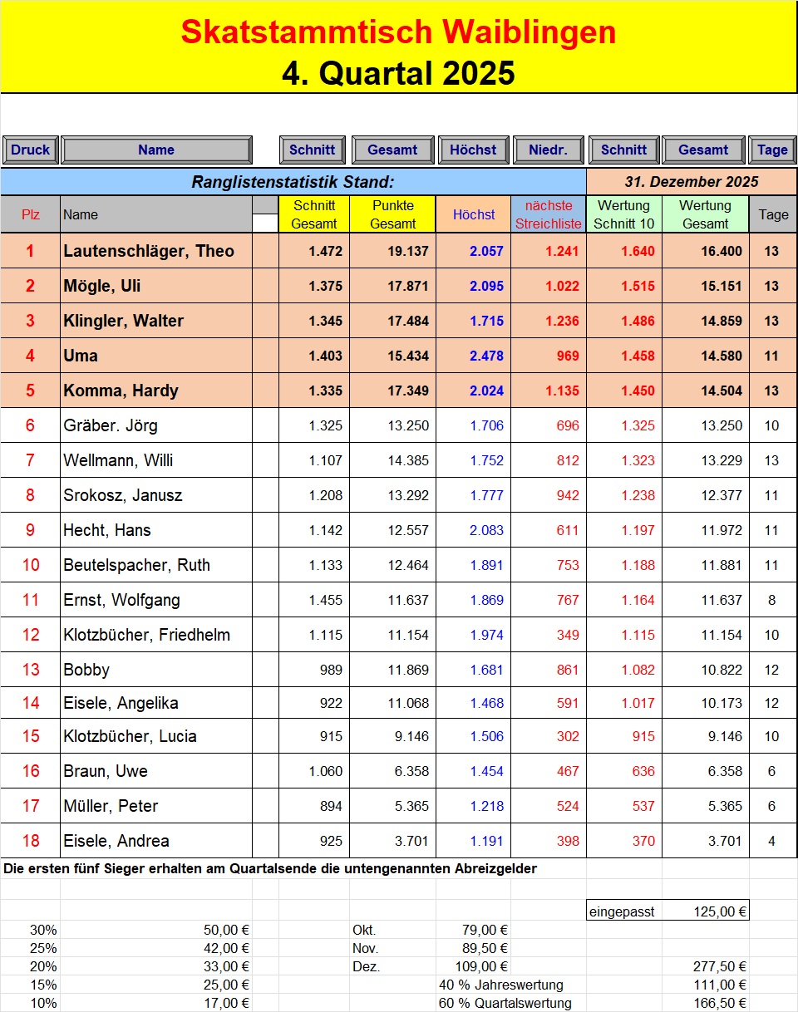Click the Skatstammtisch Waiblingen title
Screen dimensions: 798x1012
click(398, 32)
